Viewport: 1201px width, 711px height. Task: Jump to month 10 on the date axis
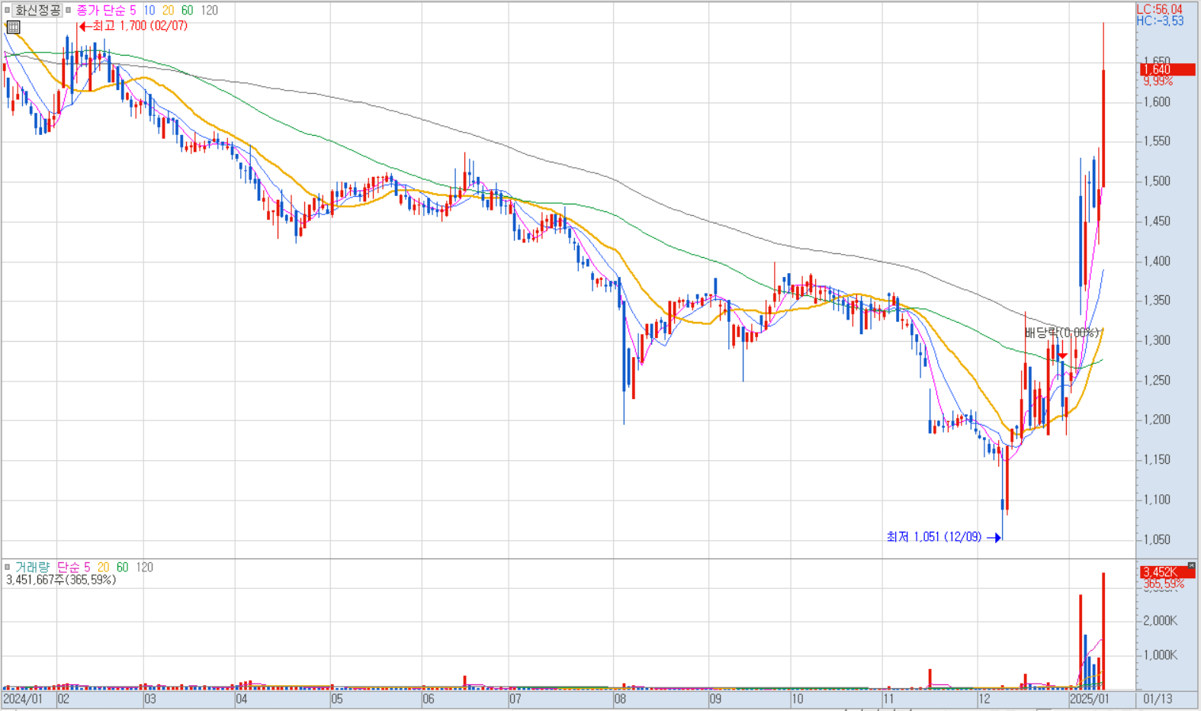[798, 699]
